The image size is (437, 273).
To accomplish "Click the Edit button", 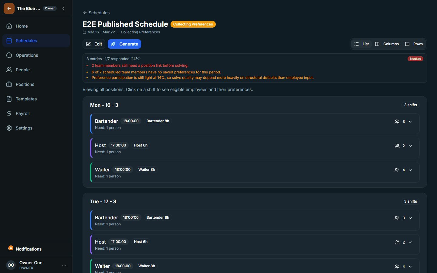I will point(94,44).
